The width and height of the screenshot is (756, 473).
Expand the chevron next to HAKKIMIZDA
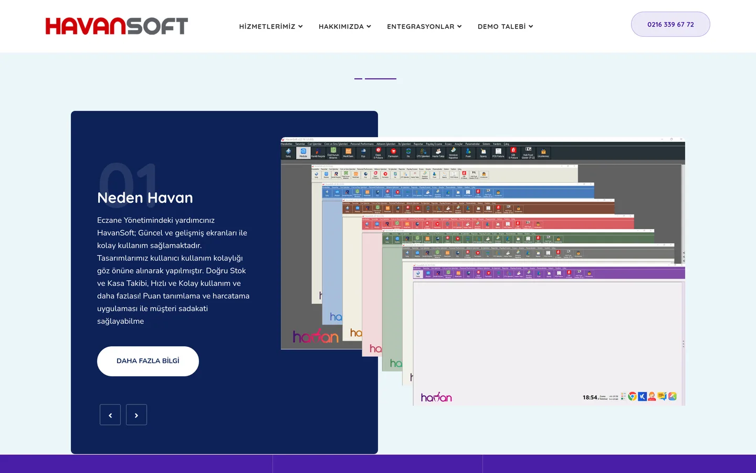pyautogui.click(x=369, y=26)
